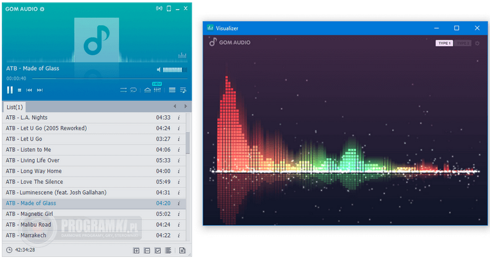Open info icon for ATB - Made of Glass
The height and width of the screenshot is (260, 490).
[x=179, y=203]
